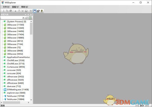Click the Delete X toolbar icon
Viewport: 152px width, 107px height.
(23, 11)
